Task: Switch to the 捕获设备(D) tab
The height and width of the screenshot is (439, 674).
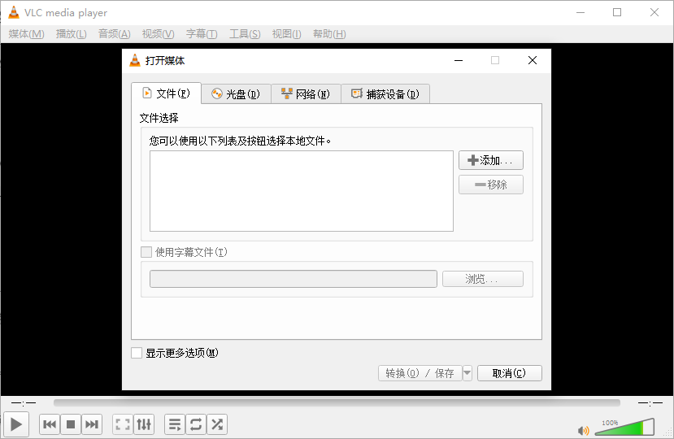Action: (x=385, y=93)
